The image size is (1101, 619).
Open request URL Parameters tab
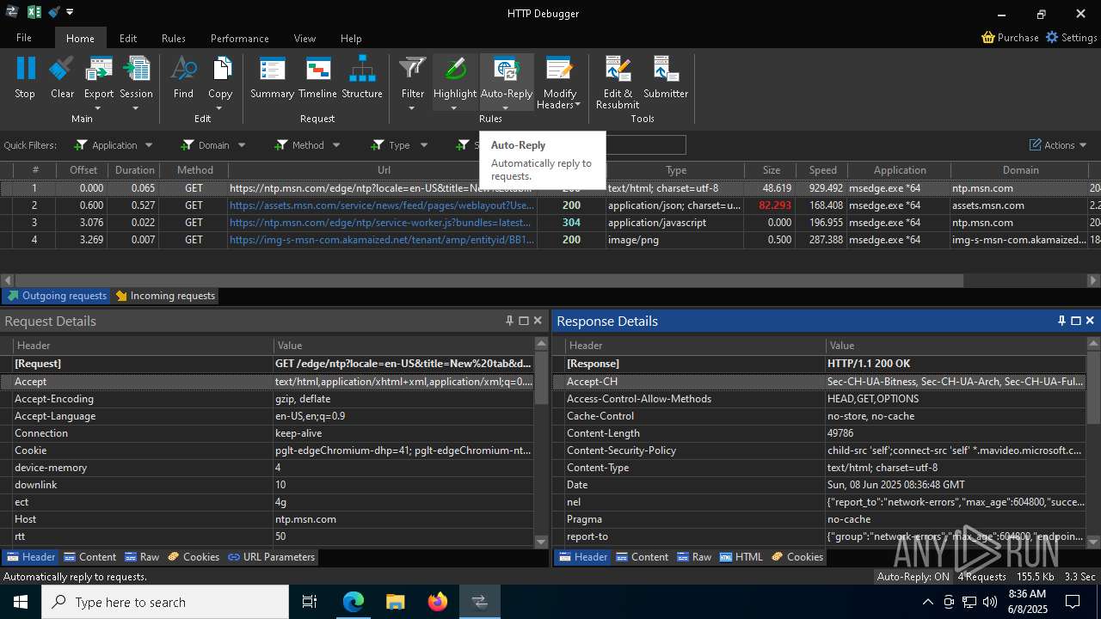click(272, 557)
